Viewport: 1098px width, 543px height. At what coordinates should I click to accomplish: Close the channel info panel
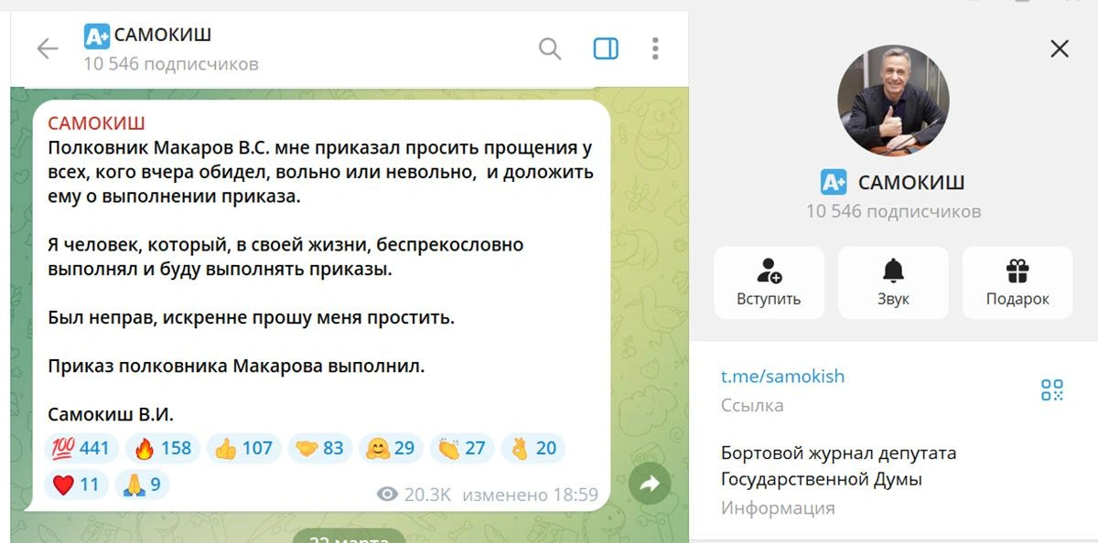[x=1059, y=48]
